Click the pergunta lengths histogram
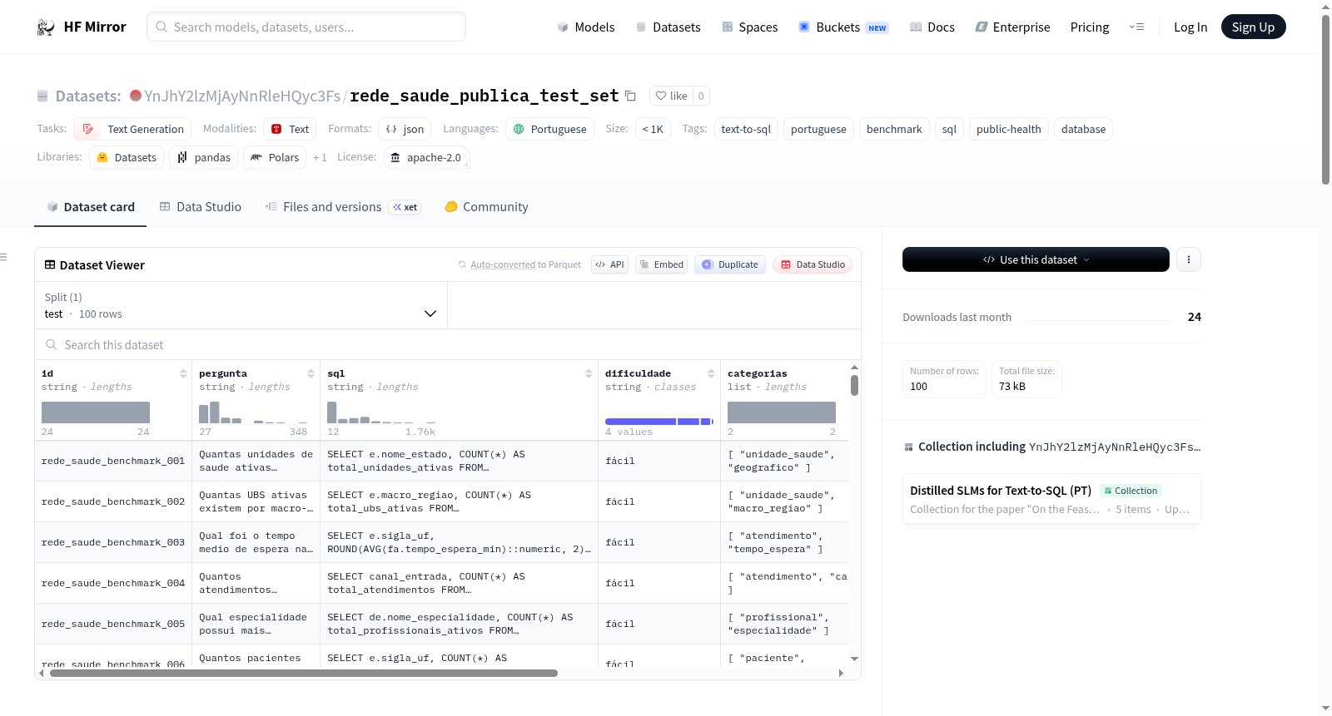1332x716 pixels. pos(253,412)
